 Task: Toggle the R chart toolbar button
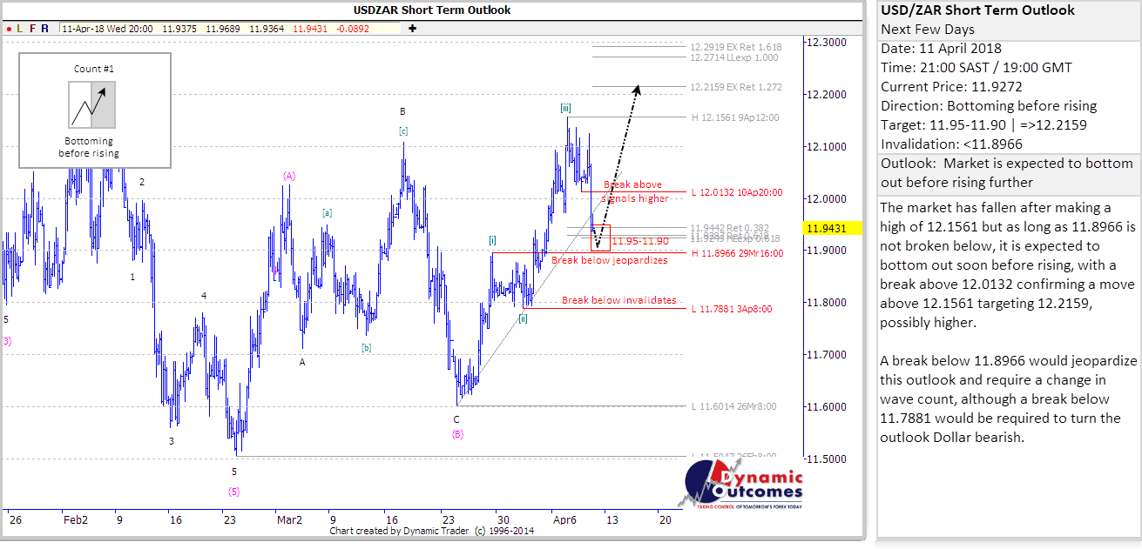[44, 28]
